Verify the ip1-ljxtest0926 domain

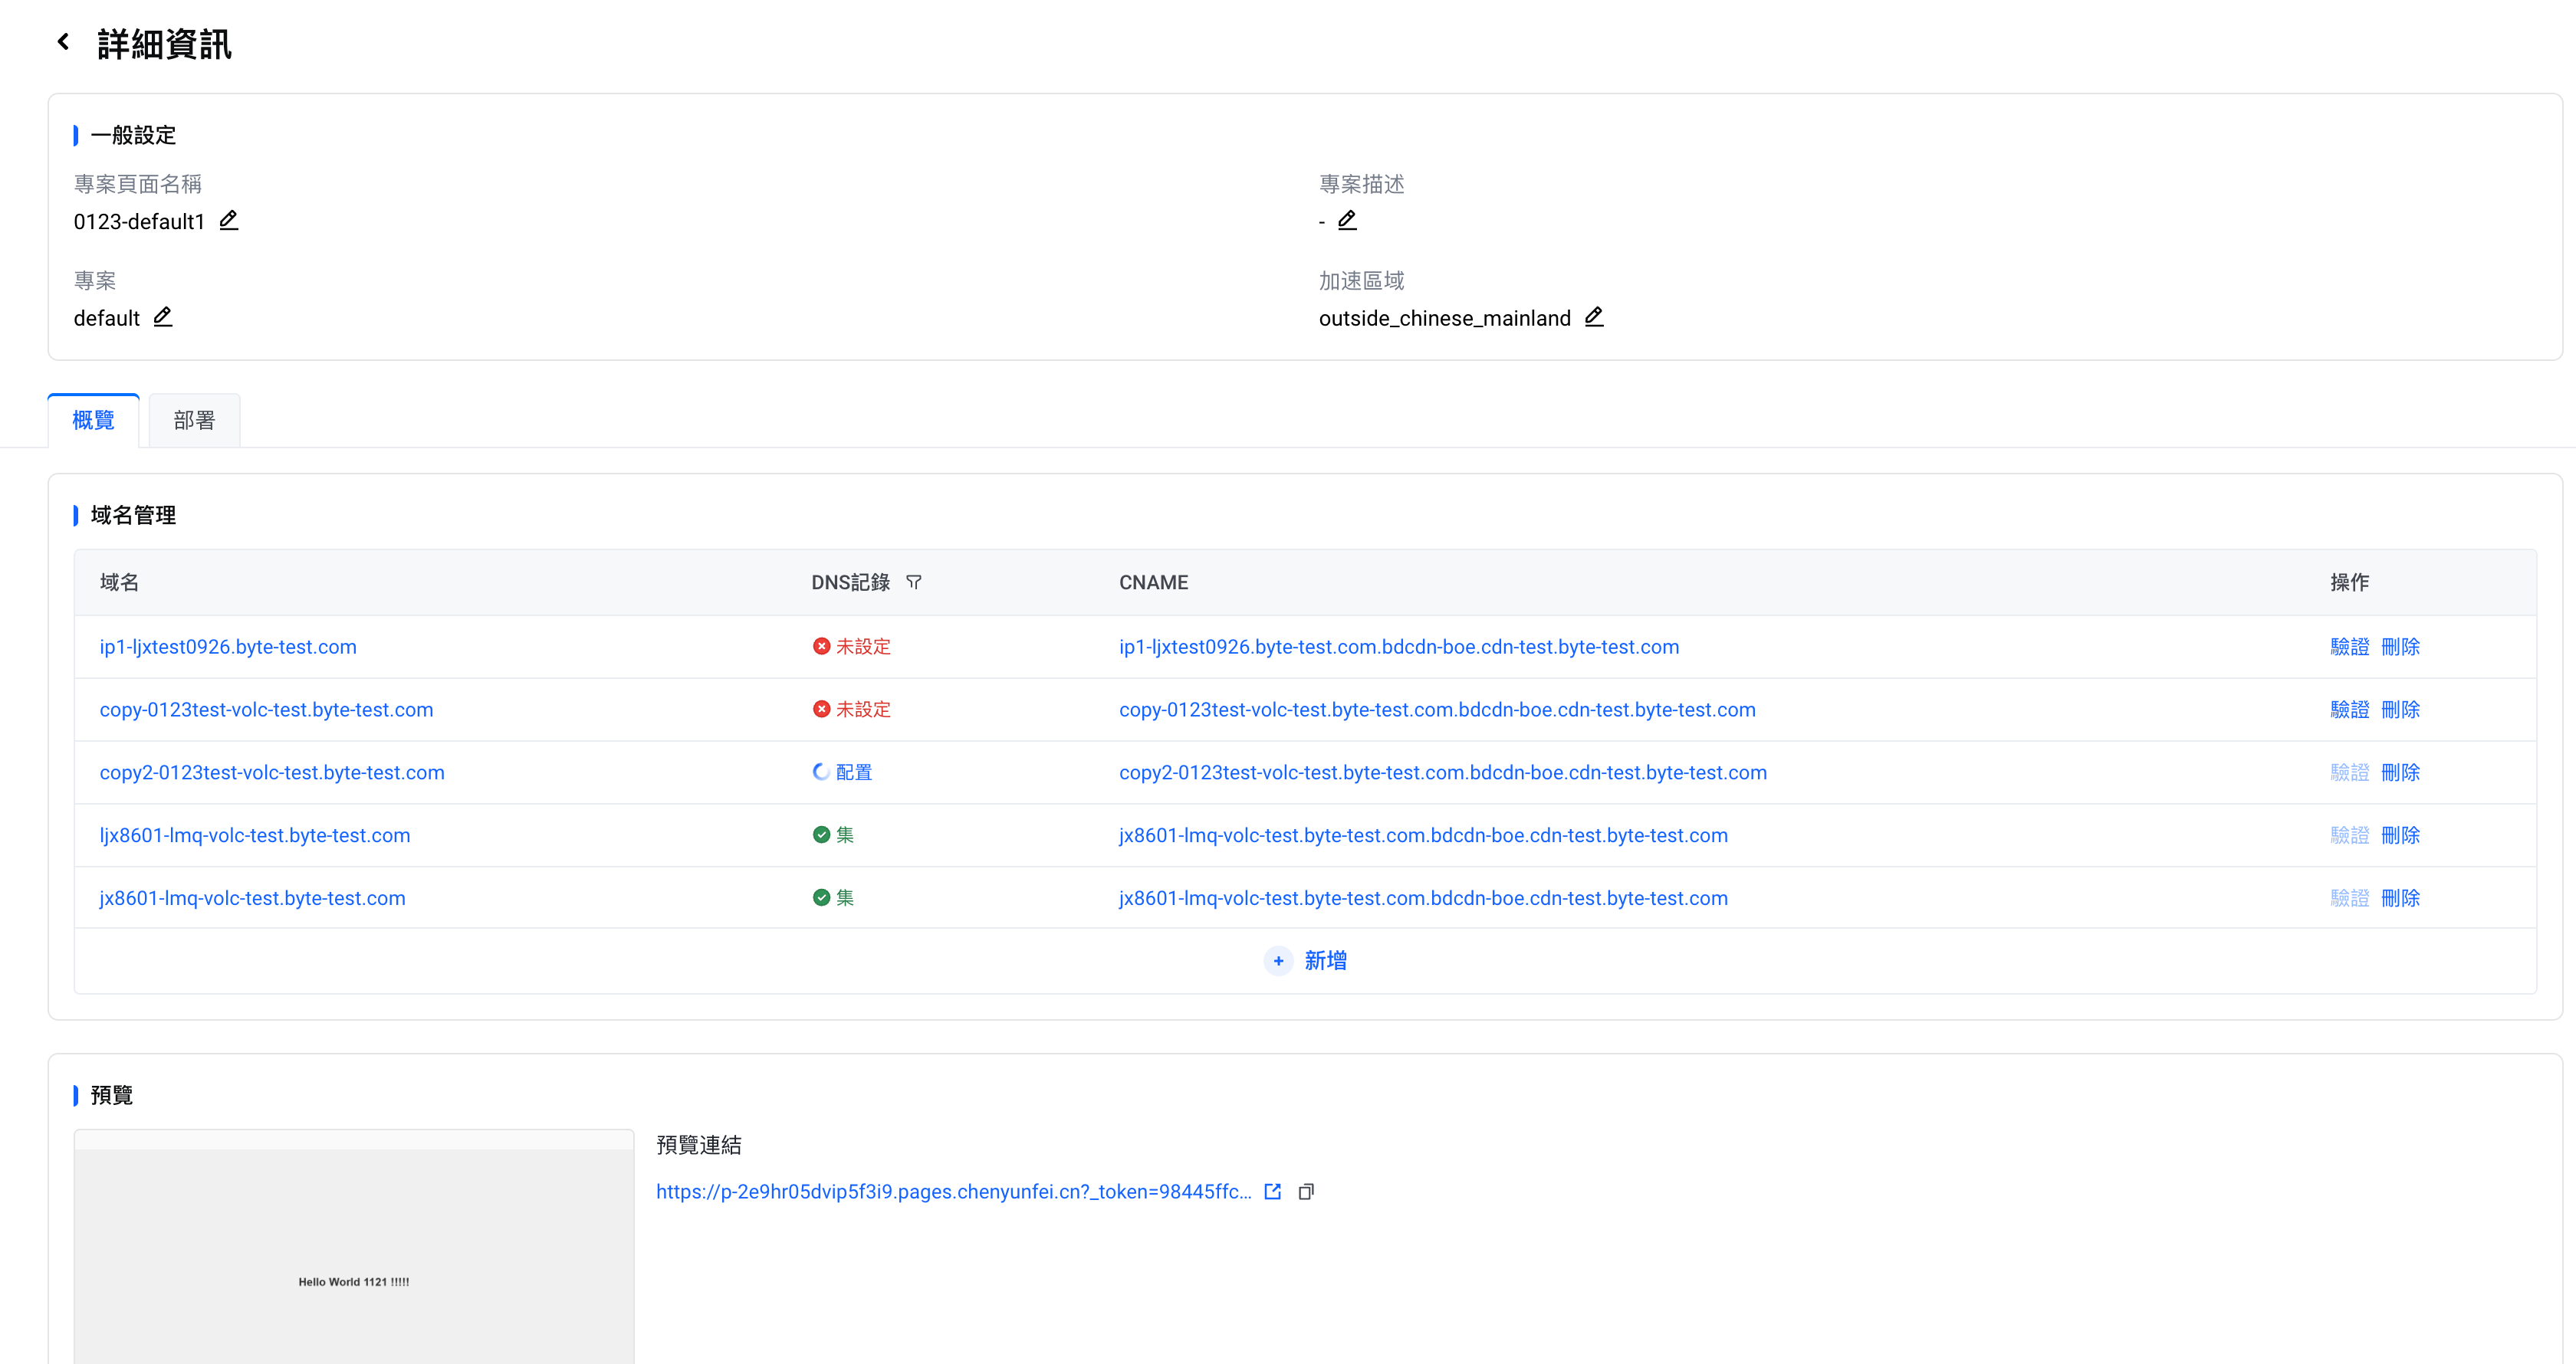(2349, 647)
